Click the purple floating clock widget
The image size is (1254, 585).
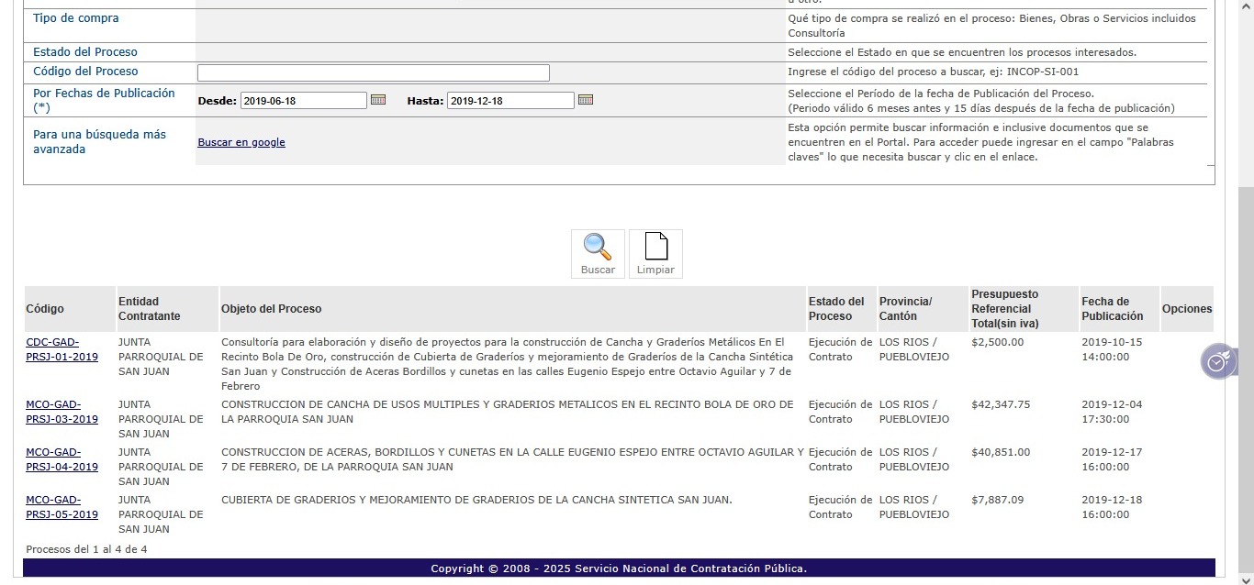click(x=1217, y=362)
